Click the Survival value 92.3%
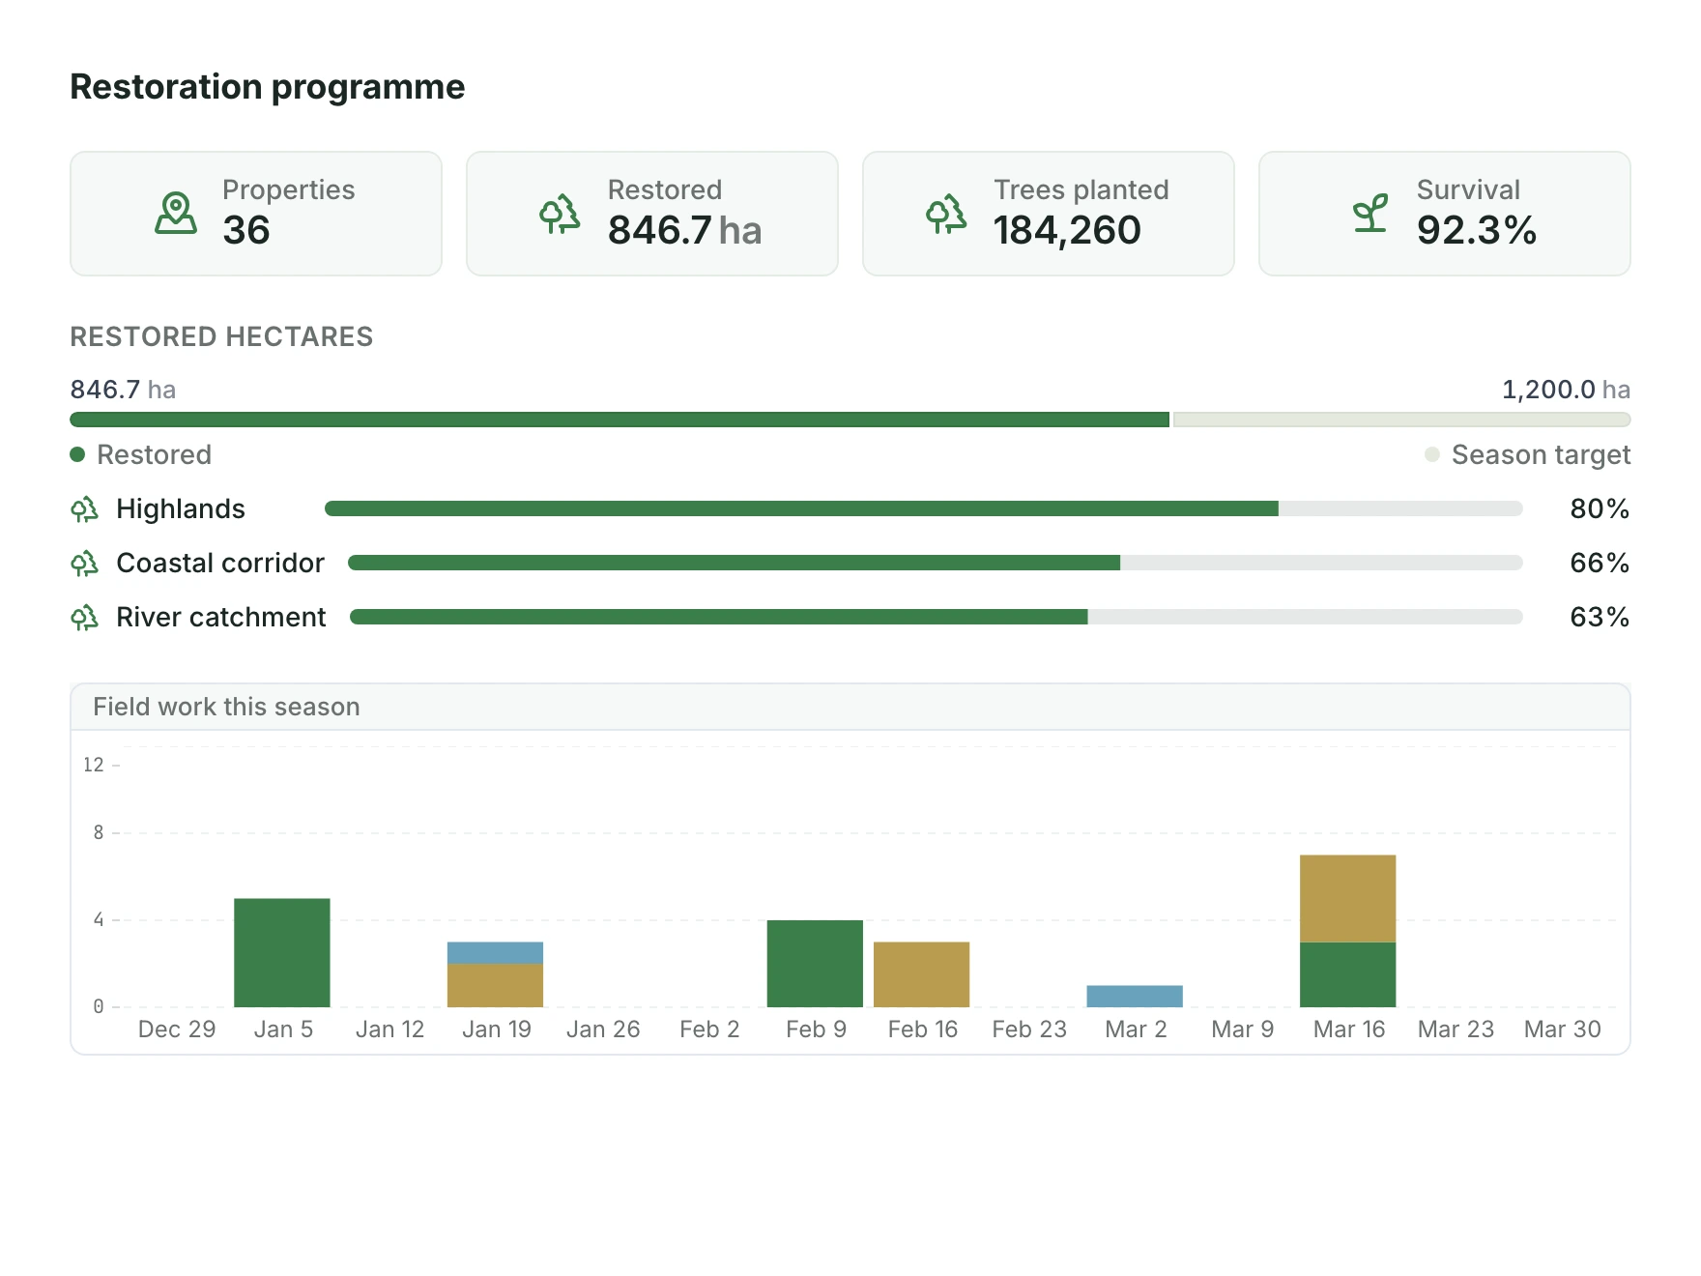The image size is (1701, 1276). tap(1477, 231)
